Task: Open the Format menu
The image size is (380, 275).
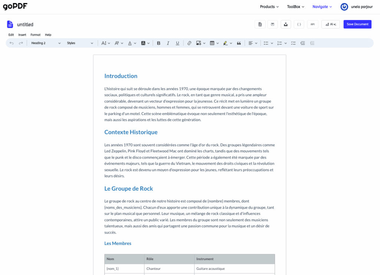Action: [36, 35]
